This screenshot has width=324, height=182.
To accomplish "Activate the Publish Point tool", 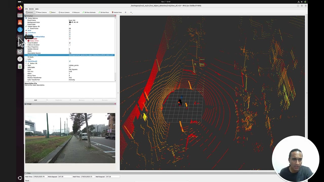I will 116,12.
